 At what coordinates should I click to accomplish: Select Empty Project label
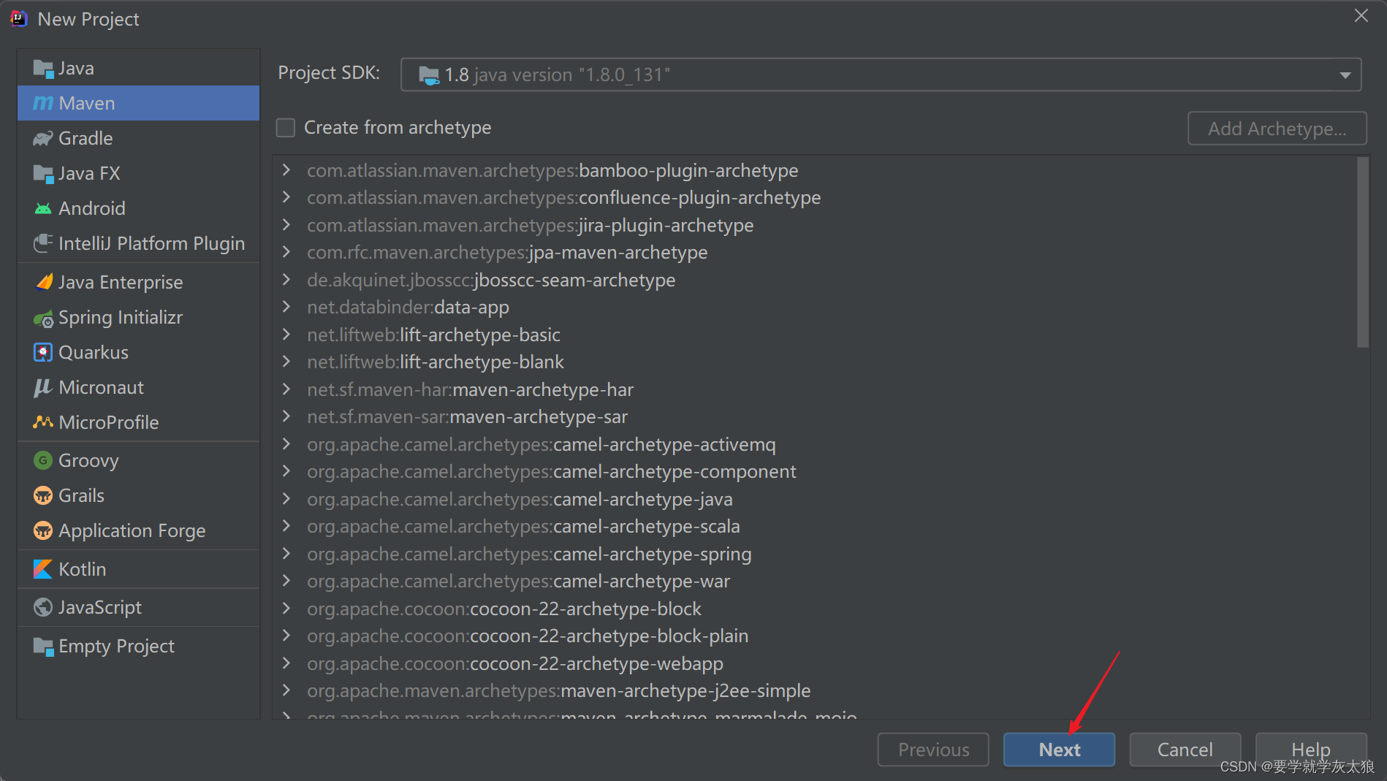(x=116, y=647)
